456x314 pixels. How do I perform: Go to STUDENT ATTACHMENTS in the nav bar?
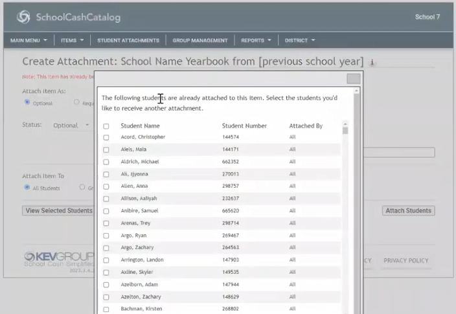pos(128,40)
